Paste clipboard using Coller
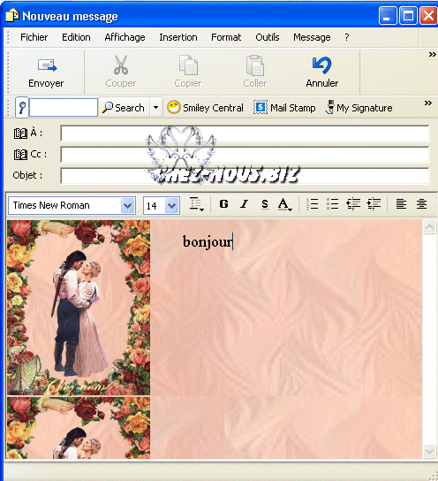Image resolution: width=438 pixels, height=481 pixels. pyautogui.click(x=255, y=73)
